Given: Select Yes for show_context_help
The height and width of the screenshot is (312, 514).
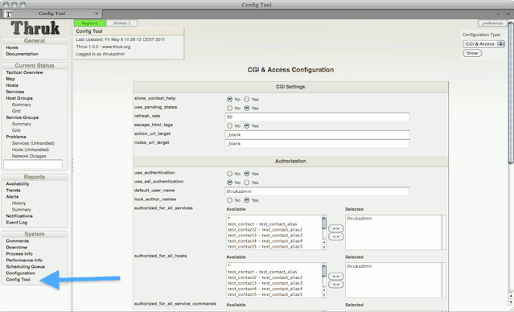Looking at the screenshot, I should tap(246, 99).
